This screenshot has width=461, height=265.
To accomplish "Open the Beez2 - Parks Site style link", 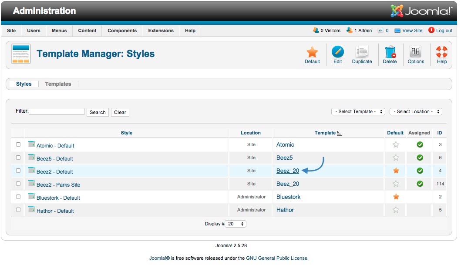I will (x=58, y=185).
